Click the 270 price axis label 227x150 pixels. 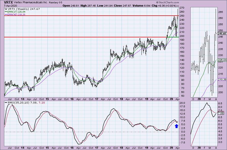182,8
